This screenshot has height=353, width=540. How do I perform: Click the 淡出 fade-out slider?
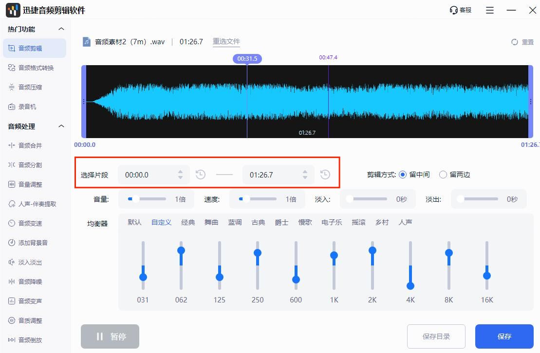click(x=477, y=199)
